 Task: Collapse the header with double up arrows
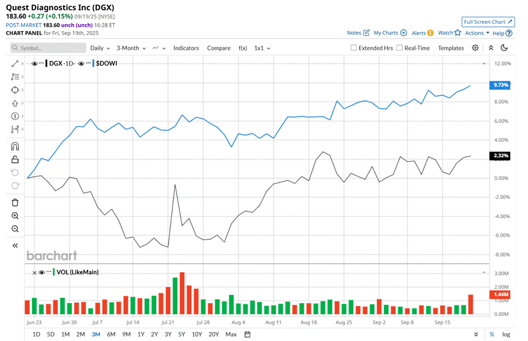click(491, 48)
